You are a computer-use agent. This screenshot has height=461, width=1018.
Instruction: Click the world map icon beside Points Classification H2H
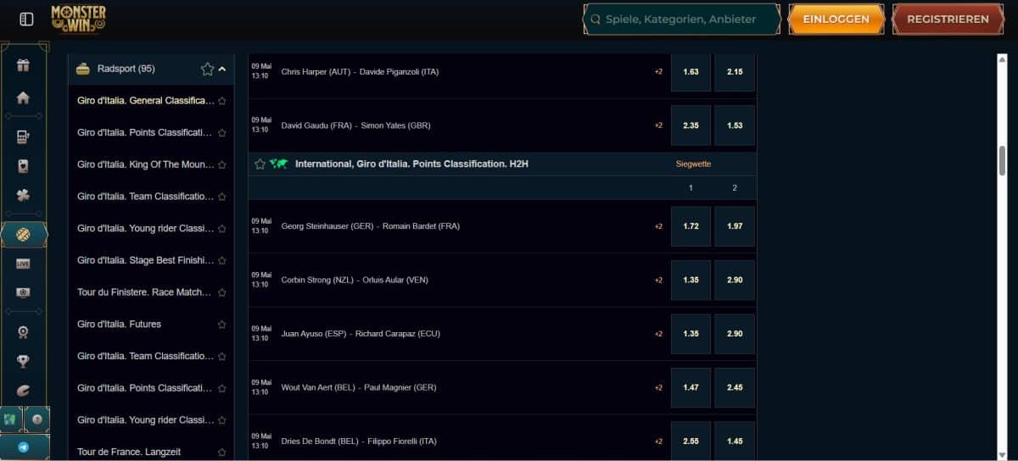[279, 164]
